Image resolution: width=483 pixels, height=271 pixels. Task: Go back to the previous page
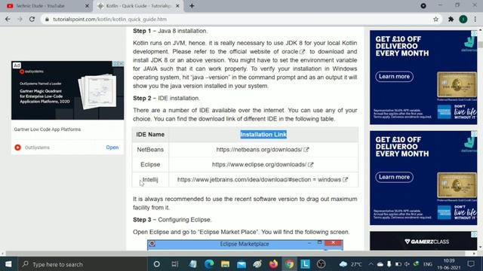tap(8, 19)
